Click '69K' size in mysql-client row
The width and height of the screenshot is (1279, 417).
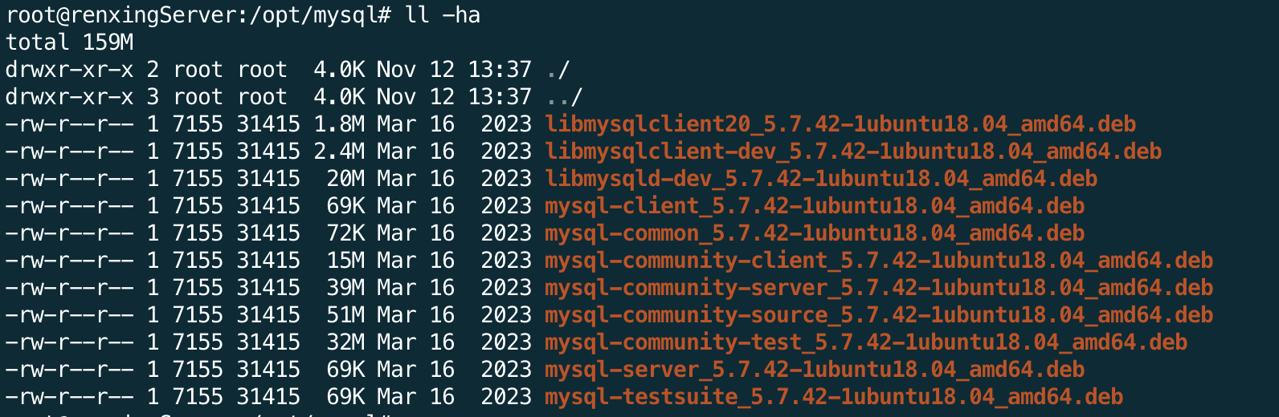coord(345,206)
